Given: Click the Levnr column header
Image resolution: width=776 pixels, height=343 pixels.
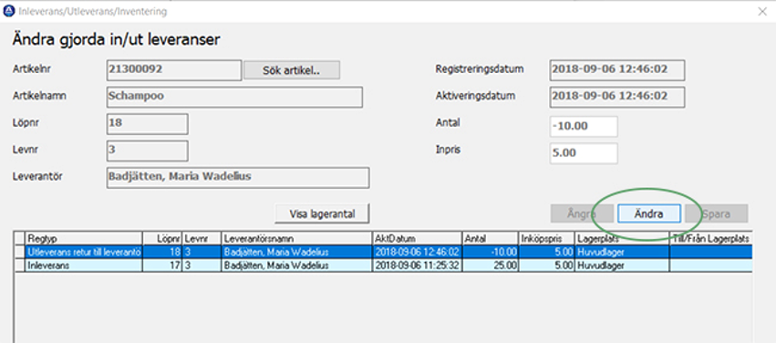Looking at the screenshot, I should pos(202,238).
